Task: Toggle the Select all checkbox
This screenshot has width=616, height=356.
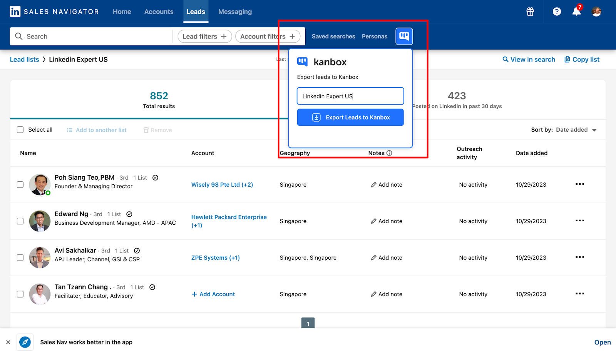Action: click(x=20, y=130)
